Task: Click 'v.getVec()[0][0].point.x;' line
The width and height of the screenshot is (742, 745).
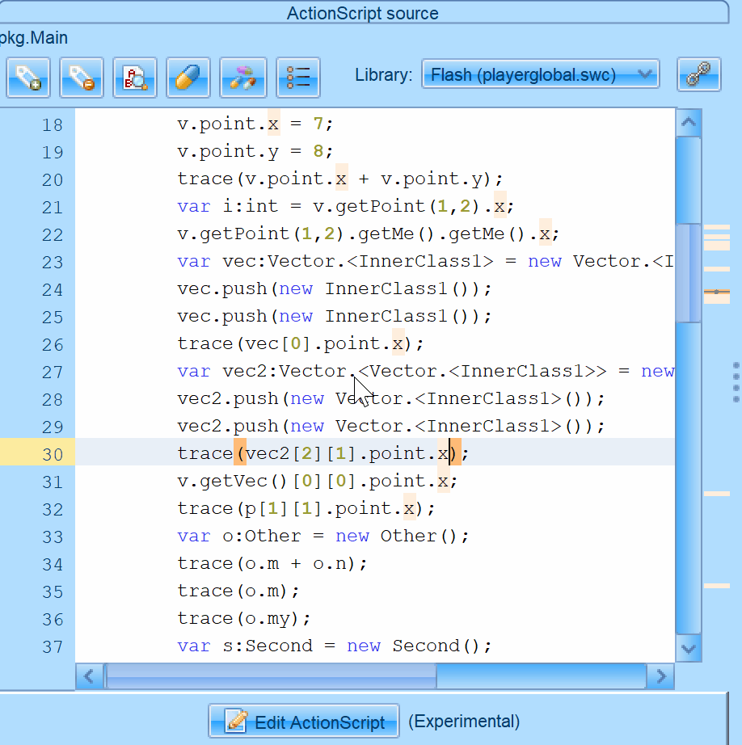Action: point(318,482)
